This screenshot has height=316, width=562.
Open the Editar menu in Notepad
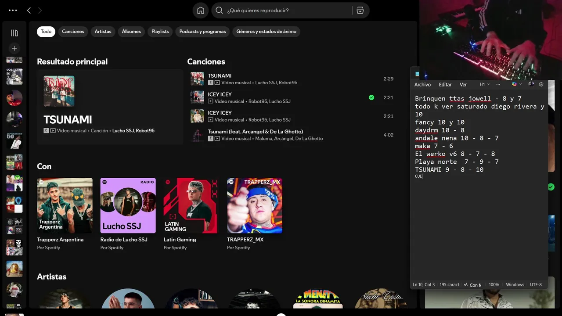pyautogui.click(x=445, y=85)
